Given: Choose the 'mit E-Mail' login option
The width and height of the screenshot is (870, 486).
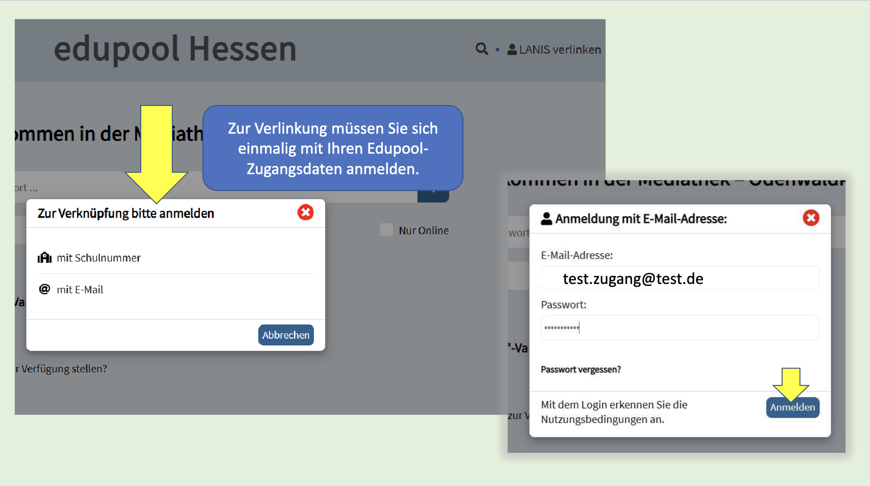Looking at the screenshot, I should pos(80,290).
